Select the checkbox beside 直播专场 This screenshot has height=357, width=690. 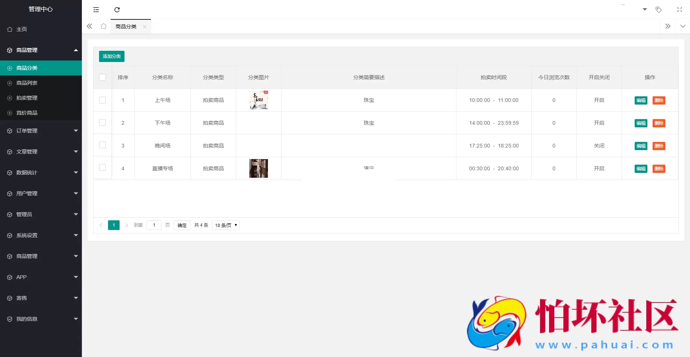tap(102, 168)
